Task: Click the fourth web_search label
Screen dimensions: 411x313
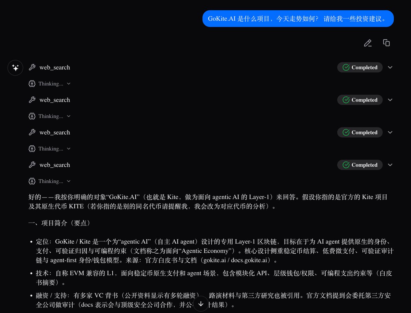Action: [x=55, y=165]
